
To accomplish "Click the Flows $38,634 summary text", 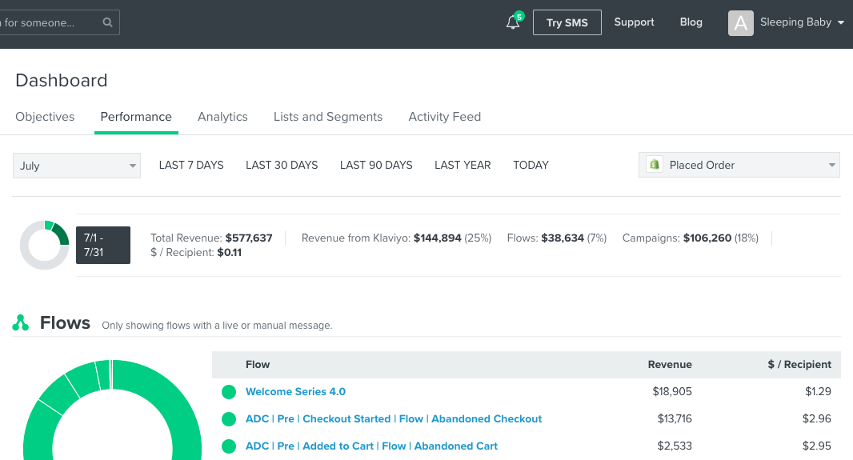I will coord(556,238).
